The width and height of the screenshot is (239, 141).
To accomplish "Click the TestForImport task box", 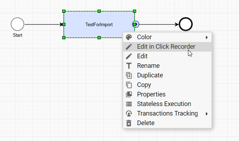I will 99,24.
